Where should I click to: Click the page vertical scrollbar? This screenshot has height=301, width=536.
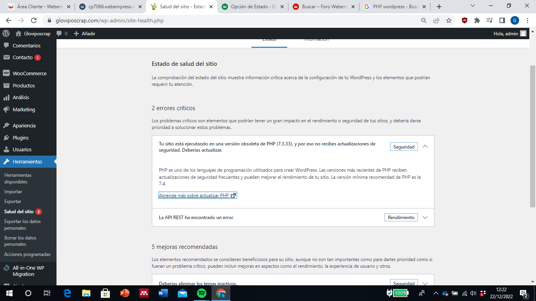pyautogui.click(x=533, y=136)
